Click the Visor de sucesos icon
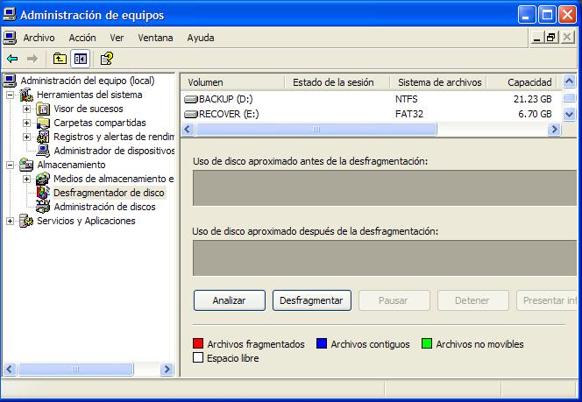Viewport: 582px width, 402px height. click(43, 109)
